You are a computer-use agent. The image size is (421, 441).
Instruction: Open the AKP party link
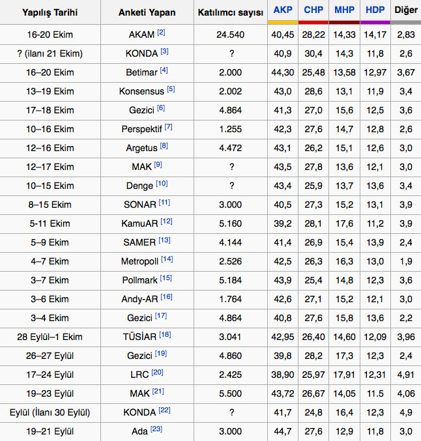click(283, 11)
